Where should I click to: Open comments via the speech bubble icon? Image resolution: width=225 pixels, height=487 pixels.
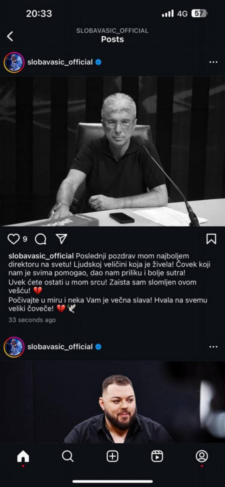coord(40,239)
